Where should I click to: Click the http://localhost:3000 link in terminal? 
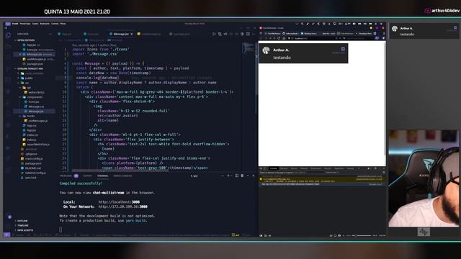tap(119, 202)
